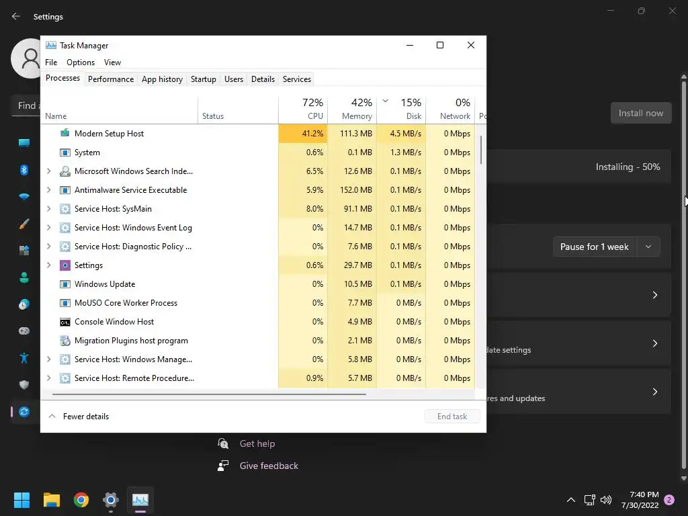Switch to the Details tab
Image resolution: width=688 pixels, height=516 pixels.
tap(263, 79)
